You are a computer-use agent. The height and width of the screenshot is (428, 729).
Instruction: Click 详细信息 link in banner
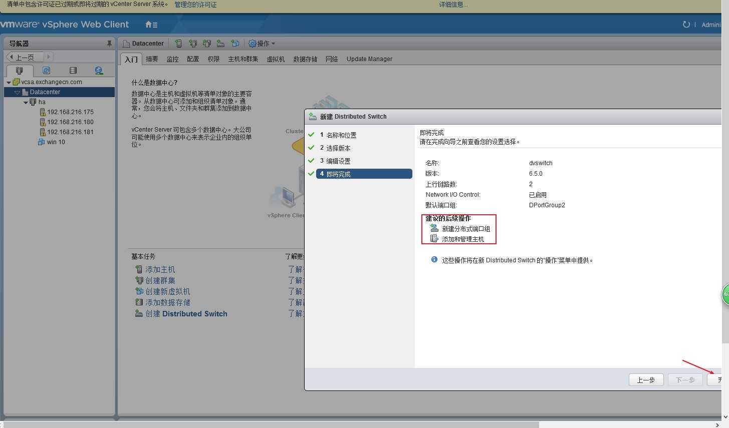453,5
